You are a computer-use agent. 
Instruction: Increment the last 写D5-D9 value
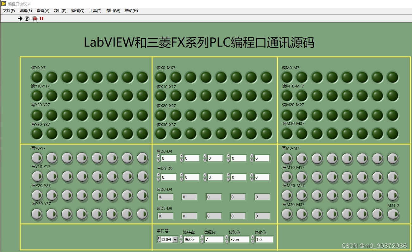point(252,175)
